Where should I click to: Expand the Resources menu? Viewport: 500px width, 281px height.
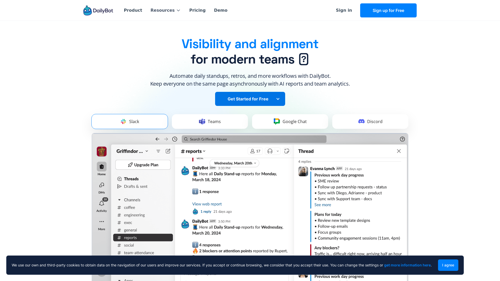[x=165, y=10]
